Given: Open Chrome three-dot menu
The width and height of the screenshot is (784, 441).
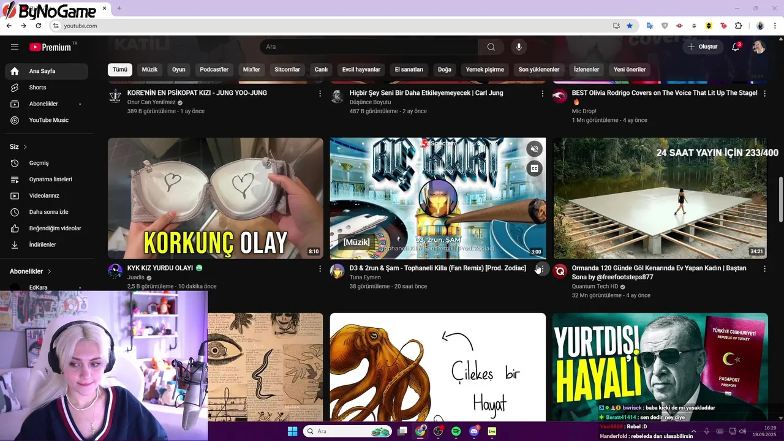Looking at the screenshot, I should click(776, 26).
